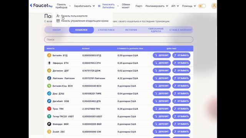This screenshot has width=246, height=138.
Task: Click Депозит for Tether TRC20 row
Action: tap(161, 116)
